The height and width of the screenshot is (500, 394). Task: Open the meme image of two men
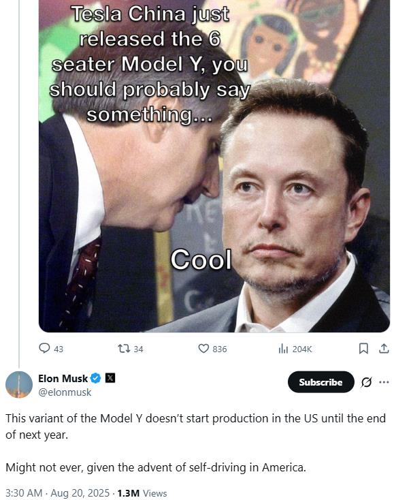[x=214, y=166]
